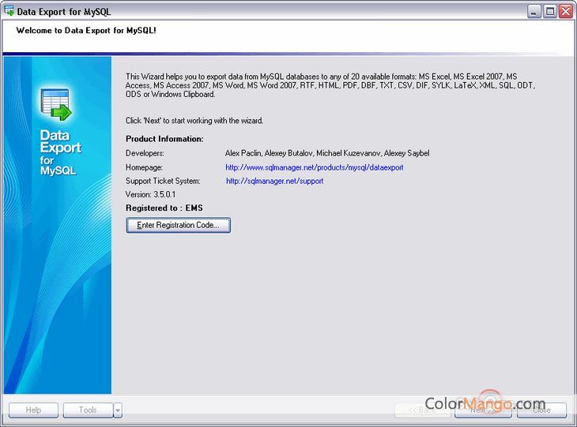Maximize the Data Export window
577x427 pixels.
tap(550, 11)
